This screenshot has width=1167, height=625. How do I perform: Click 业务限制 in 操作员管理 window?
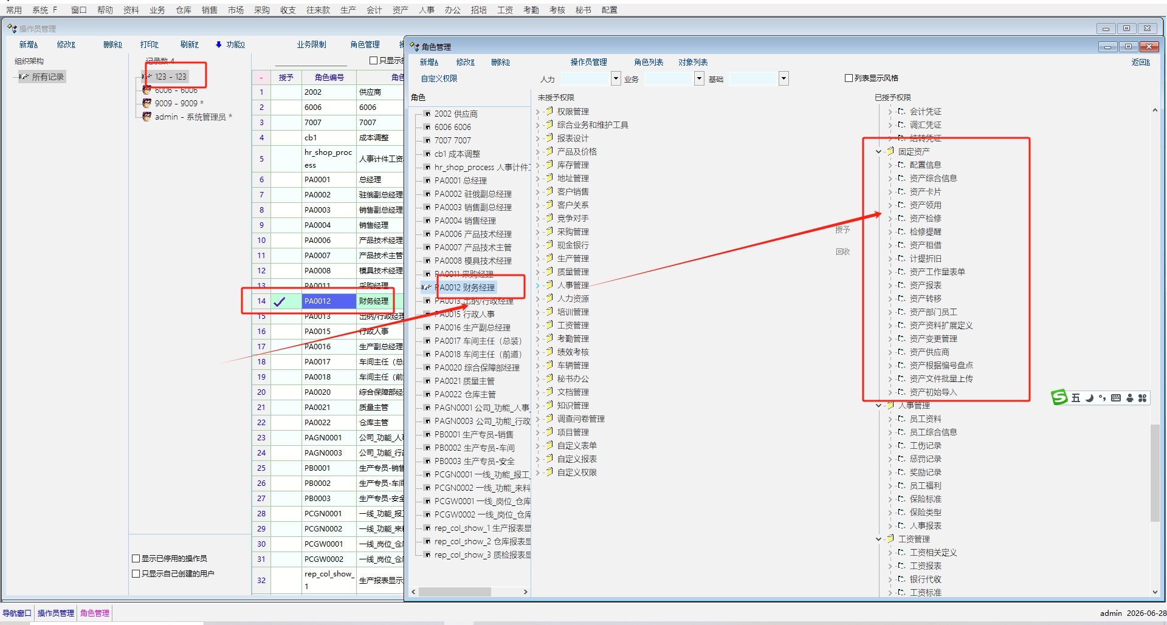coord(311,44)
